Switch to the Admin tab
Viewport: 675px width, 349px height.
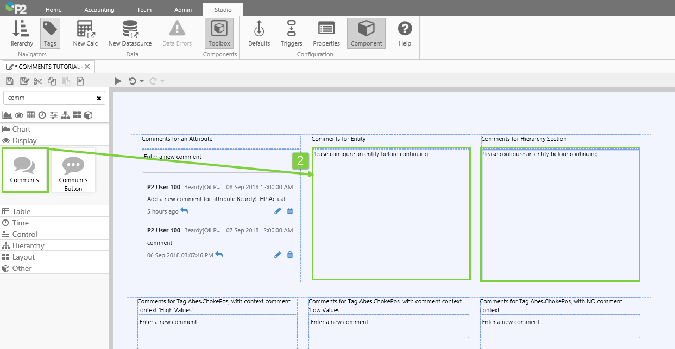coord(183,10)
